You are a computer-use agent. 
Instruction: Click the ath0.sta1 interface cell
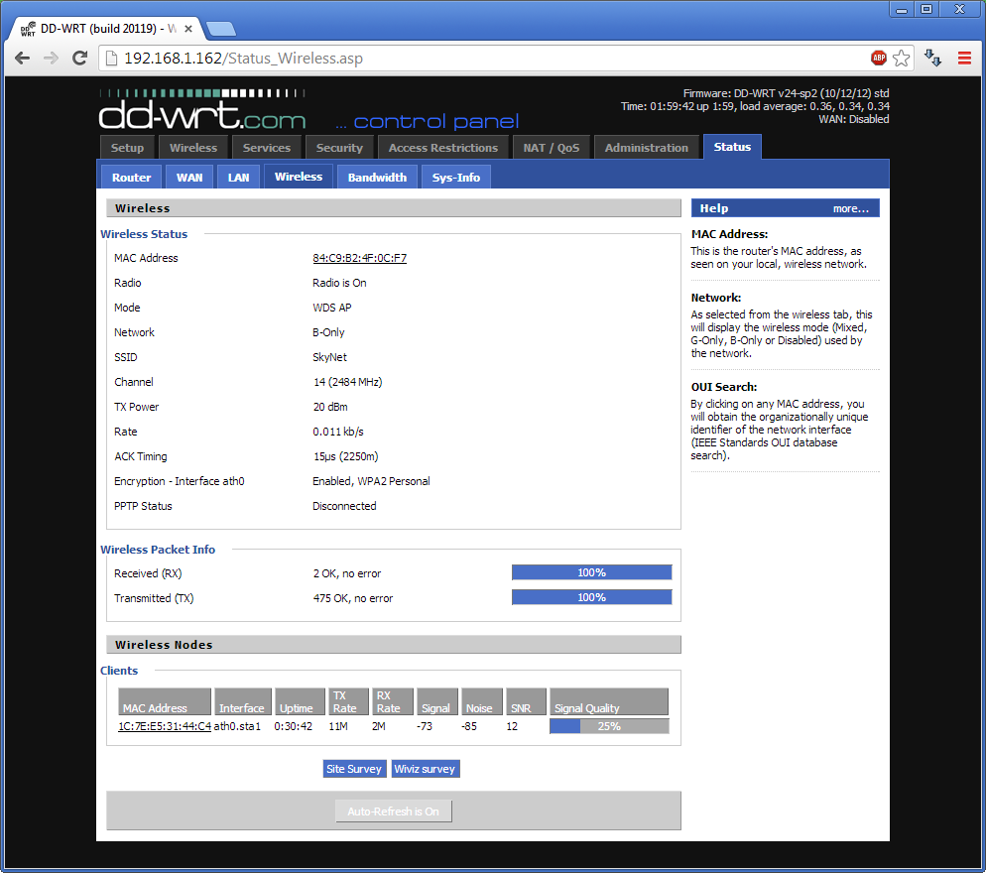tap(237, 726)
